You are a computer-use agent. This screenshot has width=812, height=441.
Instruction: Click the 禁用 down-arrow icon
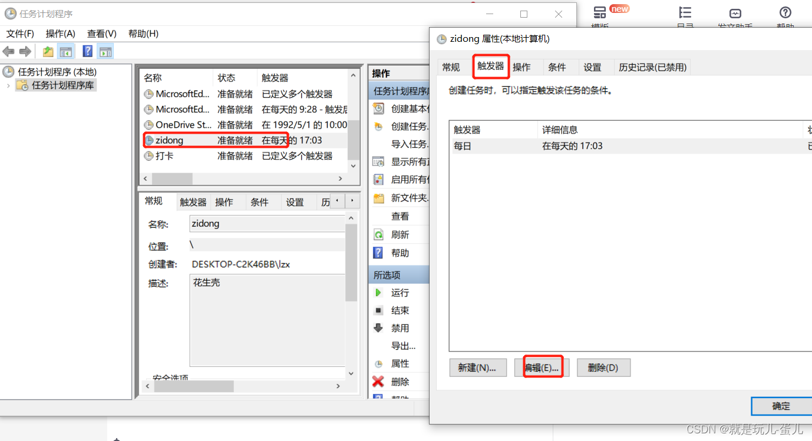[379, 328]
